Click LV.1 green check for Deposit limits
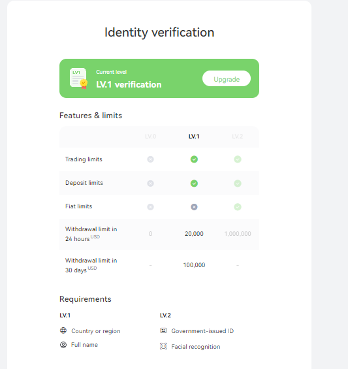This screenshot has width=348, height=369. pyautogui.click(x=194, y=184)
